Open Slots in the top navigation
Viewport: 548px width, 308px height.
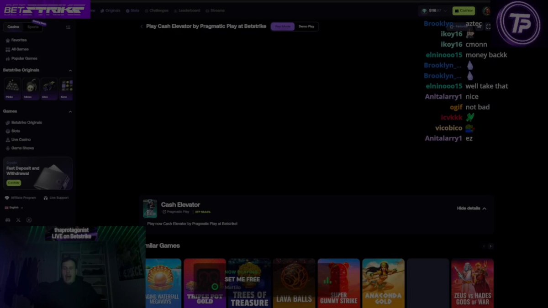tap(132, 10)
